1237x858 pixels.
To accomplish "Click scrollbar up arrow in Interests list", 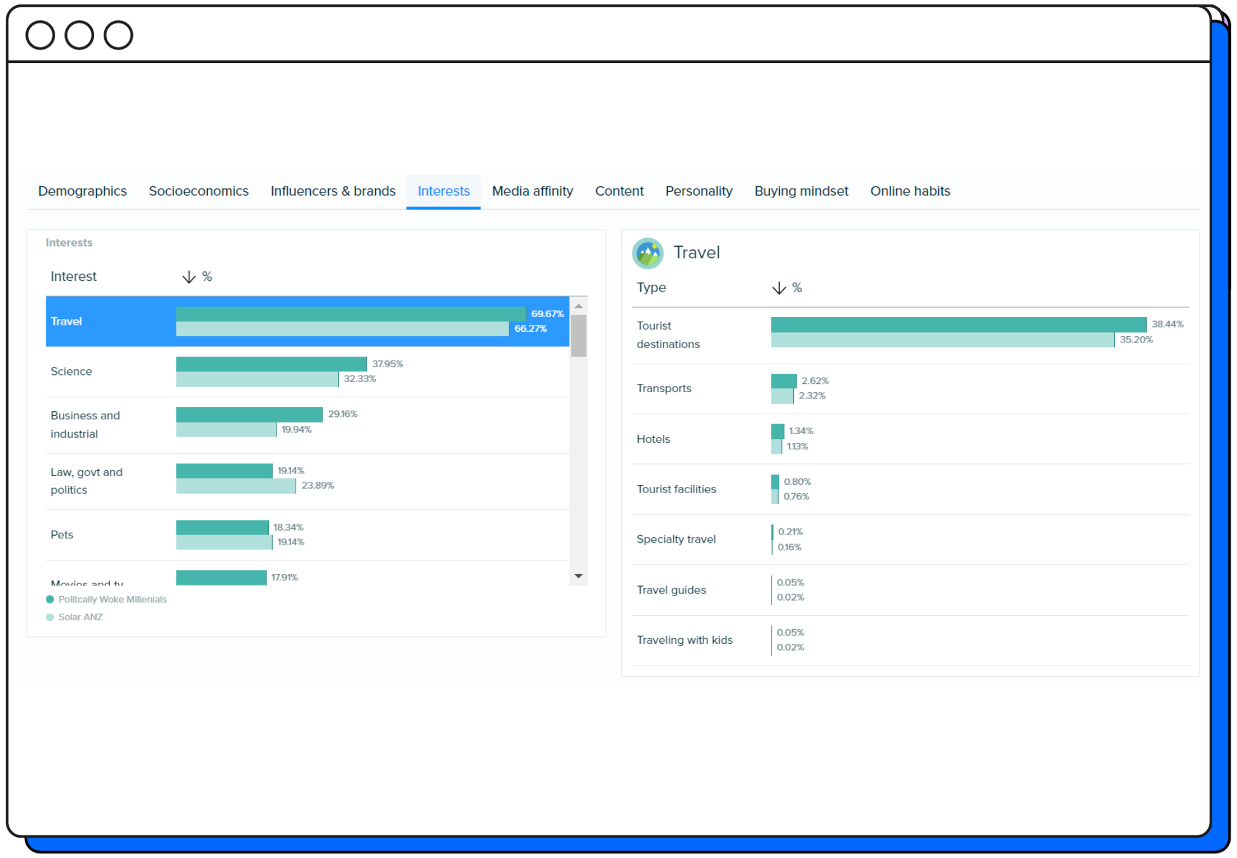I will coord(578,306).
